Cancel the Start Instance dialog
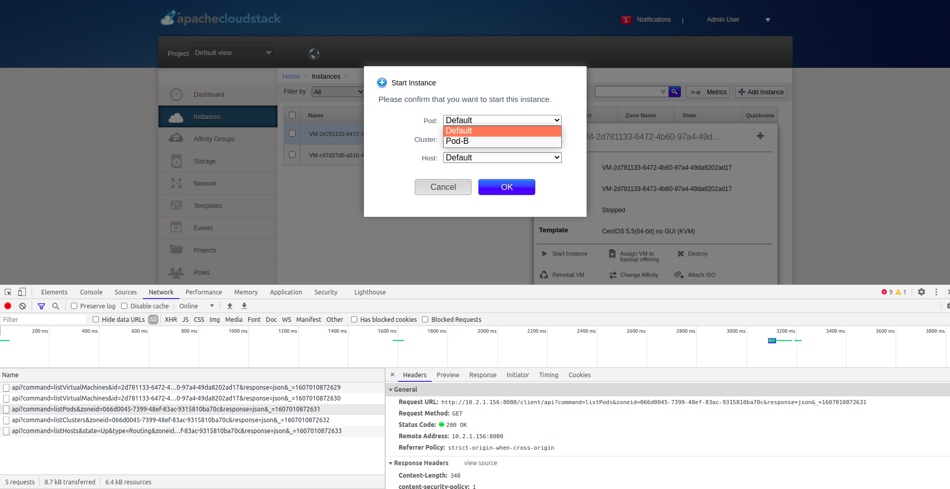The width and height of the screenshot is (950, 489). (x=443, y=187)
